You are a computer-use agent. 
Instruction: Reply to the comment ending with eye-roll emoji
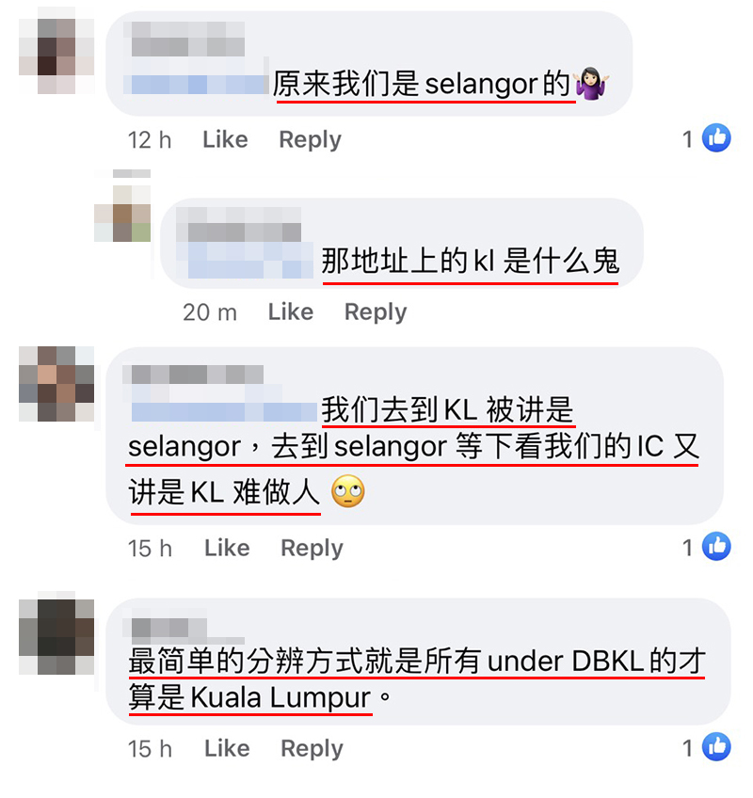point(312,548)
